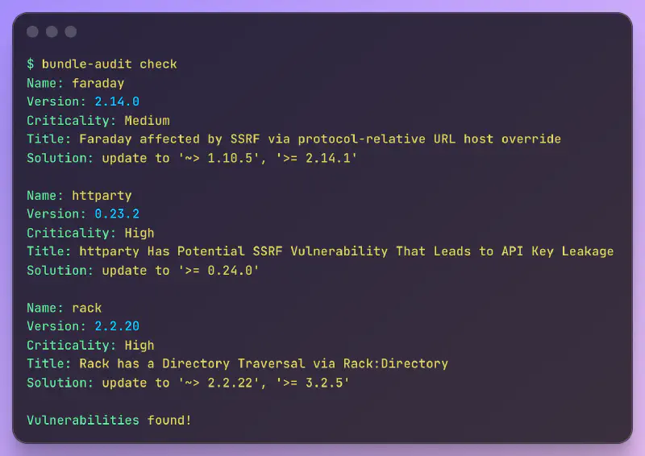645x456 pixels.
Task: Click the Rack Directory Traversal title line
Action: 264,363
